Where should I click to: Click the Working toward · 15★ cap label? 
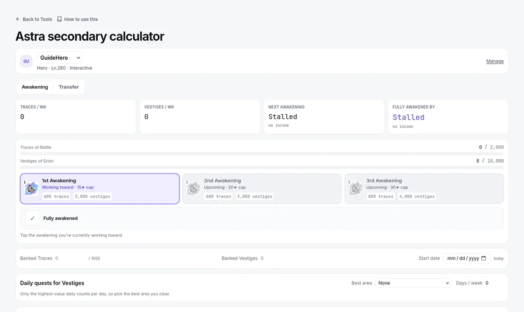tap(68, 187)
